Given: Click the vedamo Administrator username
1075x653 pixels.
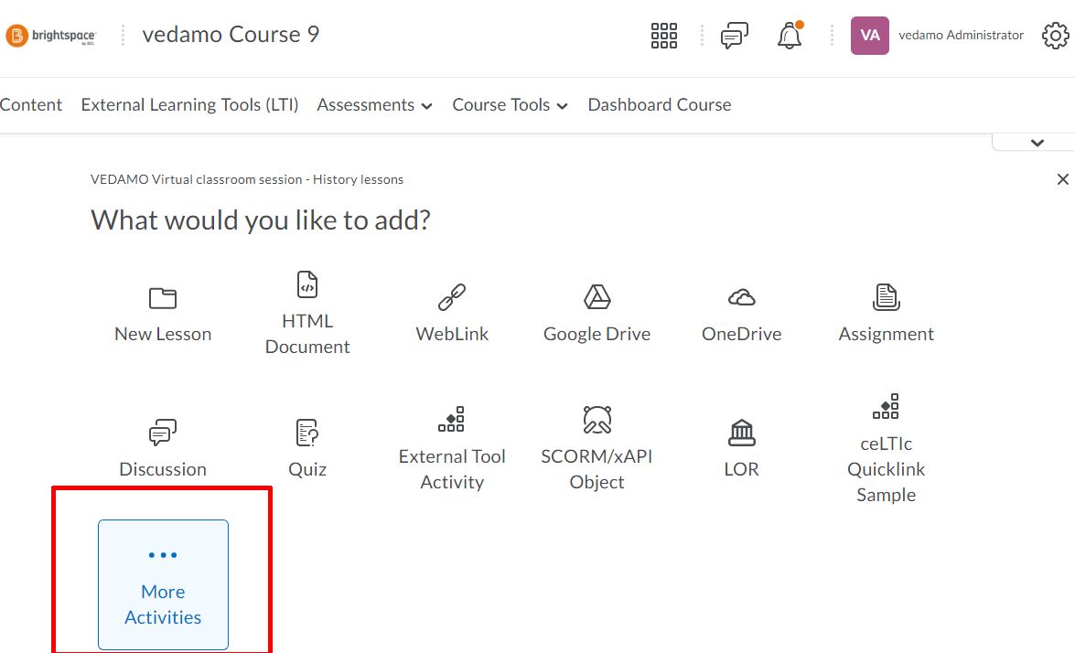Looking at the screenshot, I should pyautogui.click(x=962, y=35).
